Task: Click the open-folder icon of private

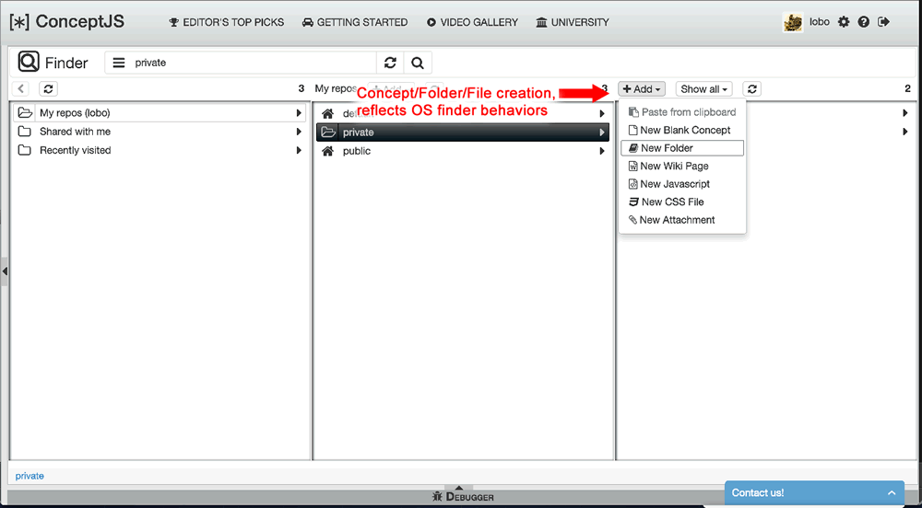Action: [x=329, y=133]
